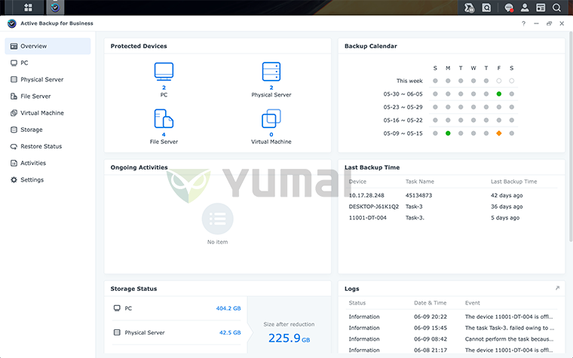Select File Server in the sidebar
This screenshot has height=358, width=573.
pyautogui.click(x=47, y=96)
